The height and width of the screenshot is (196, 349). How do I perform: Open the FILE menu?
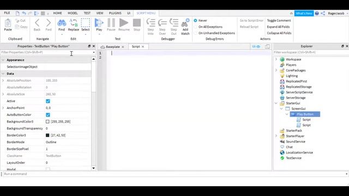coord(7,13)
